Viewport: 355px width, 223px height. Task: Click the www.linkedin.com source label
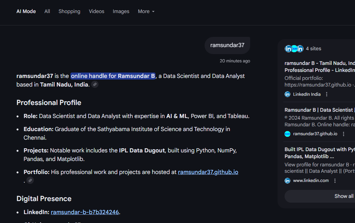[x=311, y=180]
